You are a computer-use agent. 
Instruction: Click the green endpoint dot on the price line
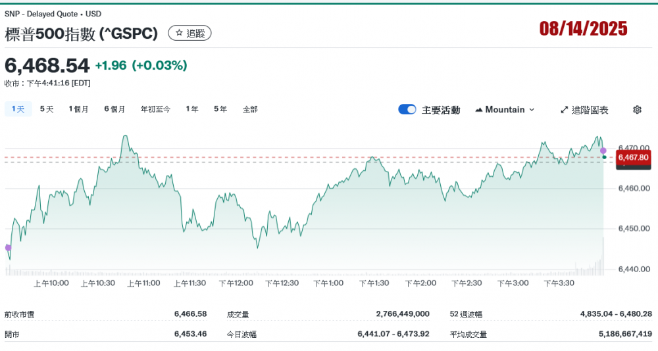pos(604,157)
